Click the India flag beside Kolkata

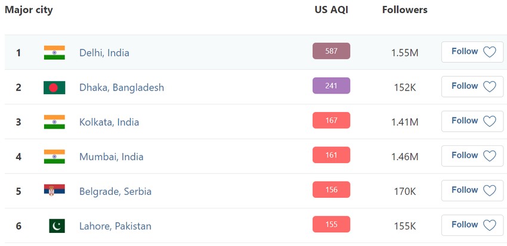[54, 122]
